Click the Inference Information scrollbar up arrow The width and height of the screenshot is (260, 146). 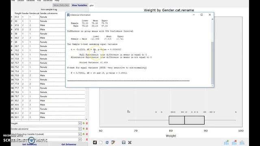[x=212, y=19]
